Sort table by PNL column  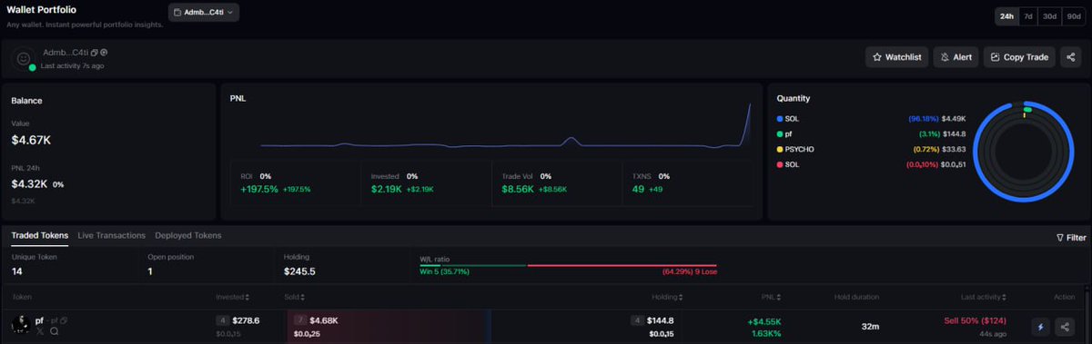pos(773,297)
